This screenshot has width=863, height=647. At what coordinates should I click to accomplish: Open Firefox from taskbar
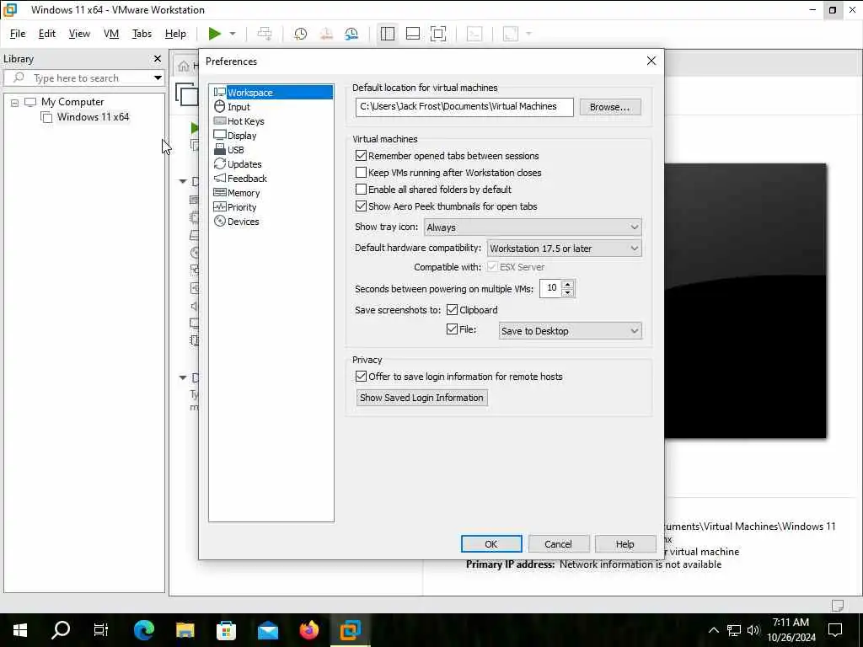308,629
